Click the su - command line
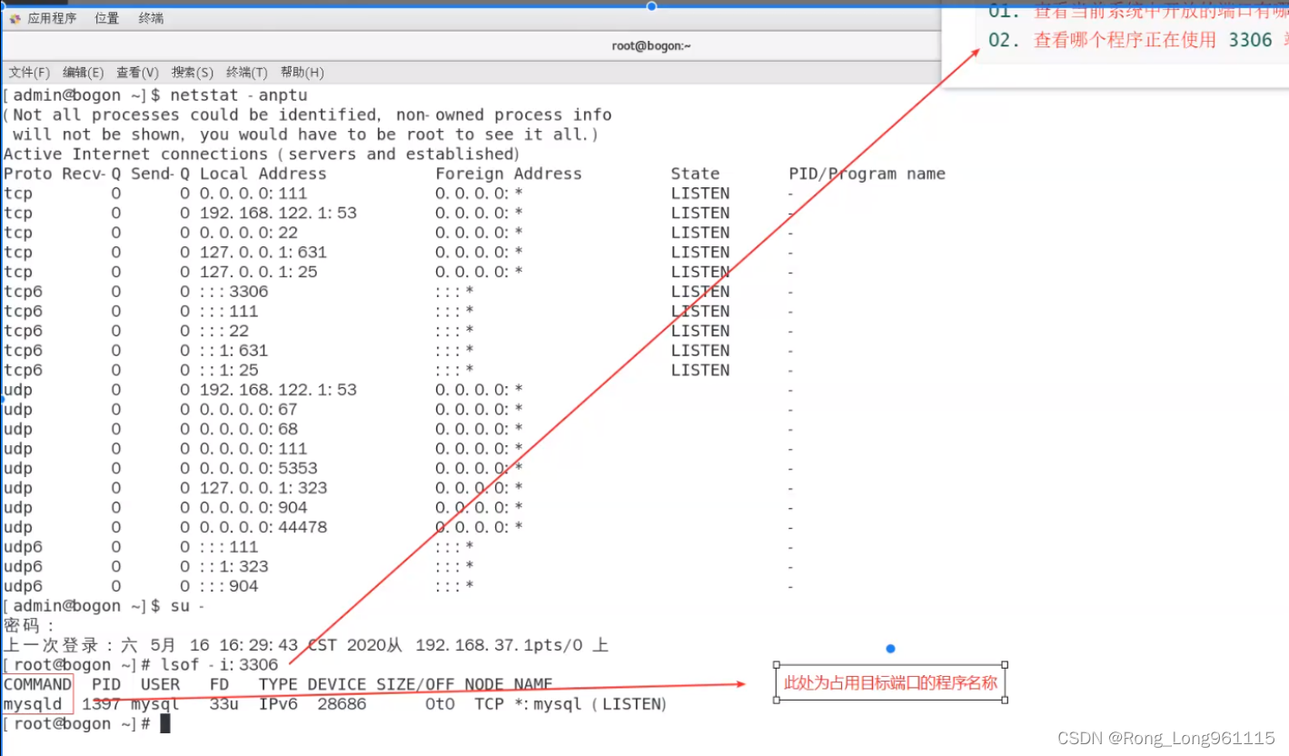 pos(104,606)
